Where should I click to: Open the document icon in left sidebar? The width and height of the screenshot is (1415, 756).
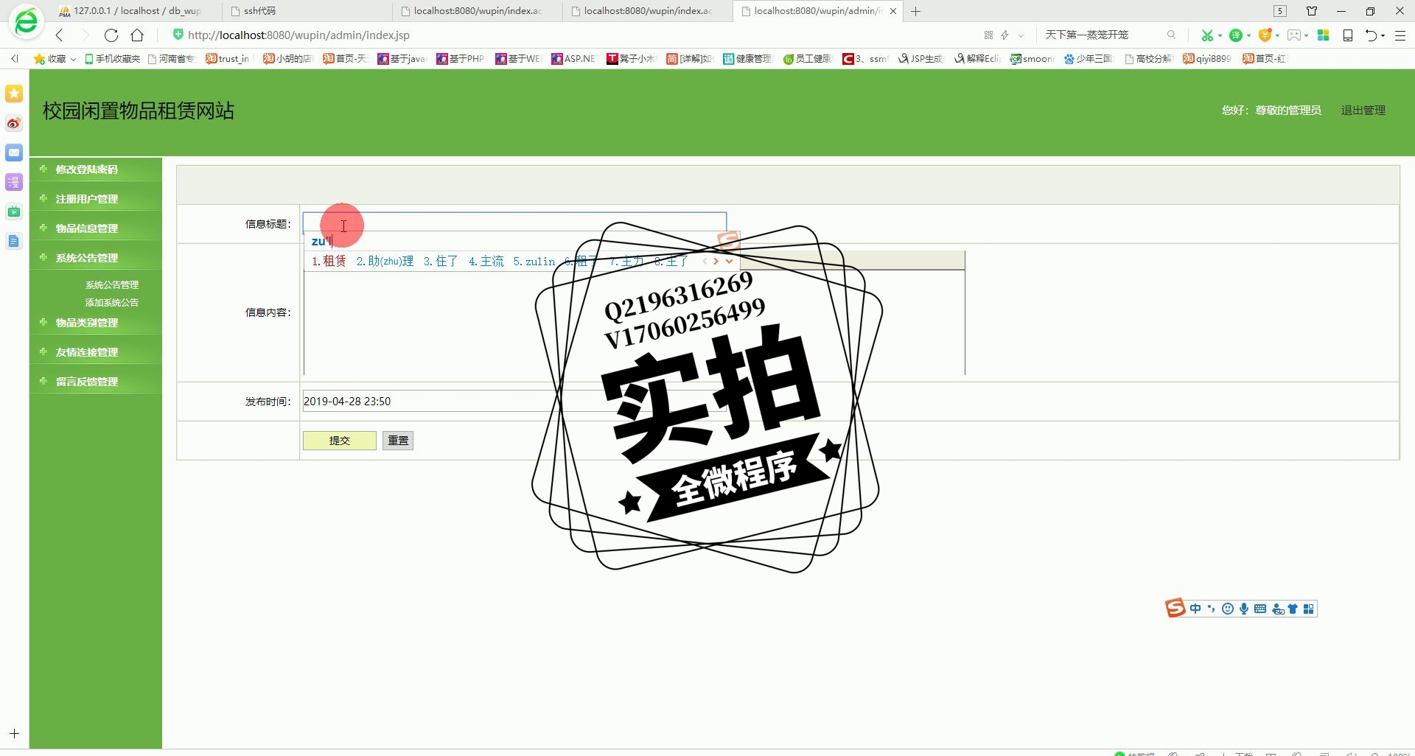point(14,241)
